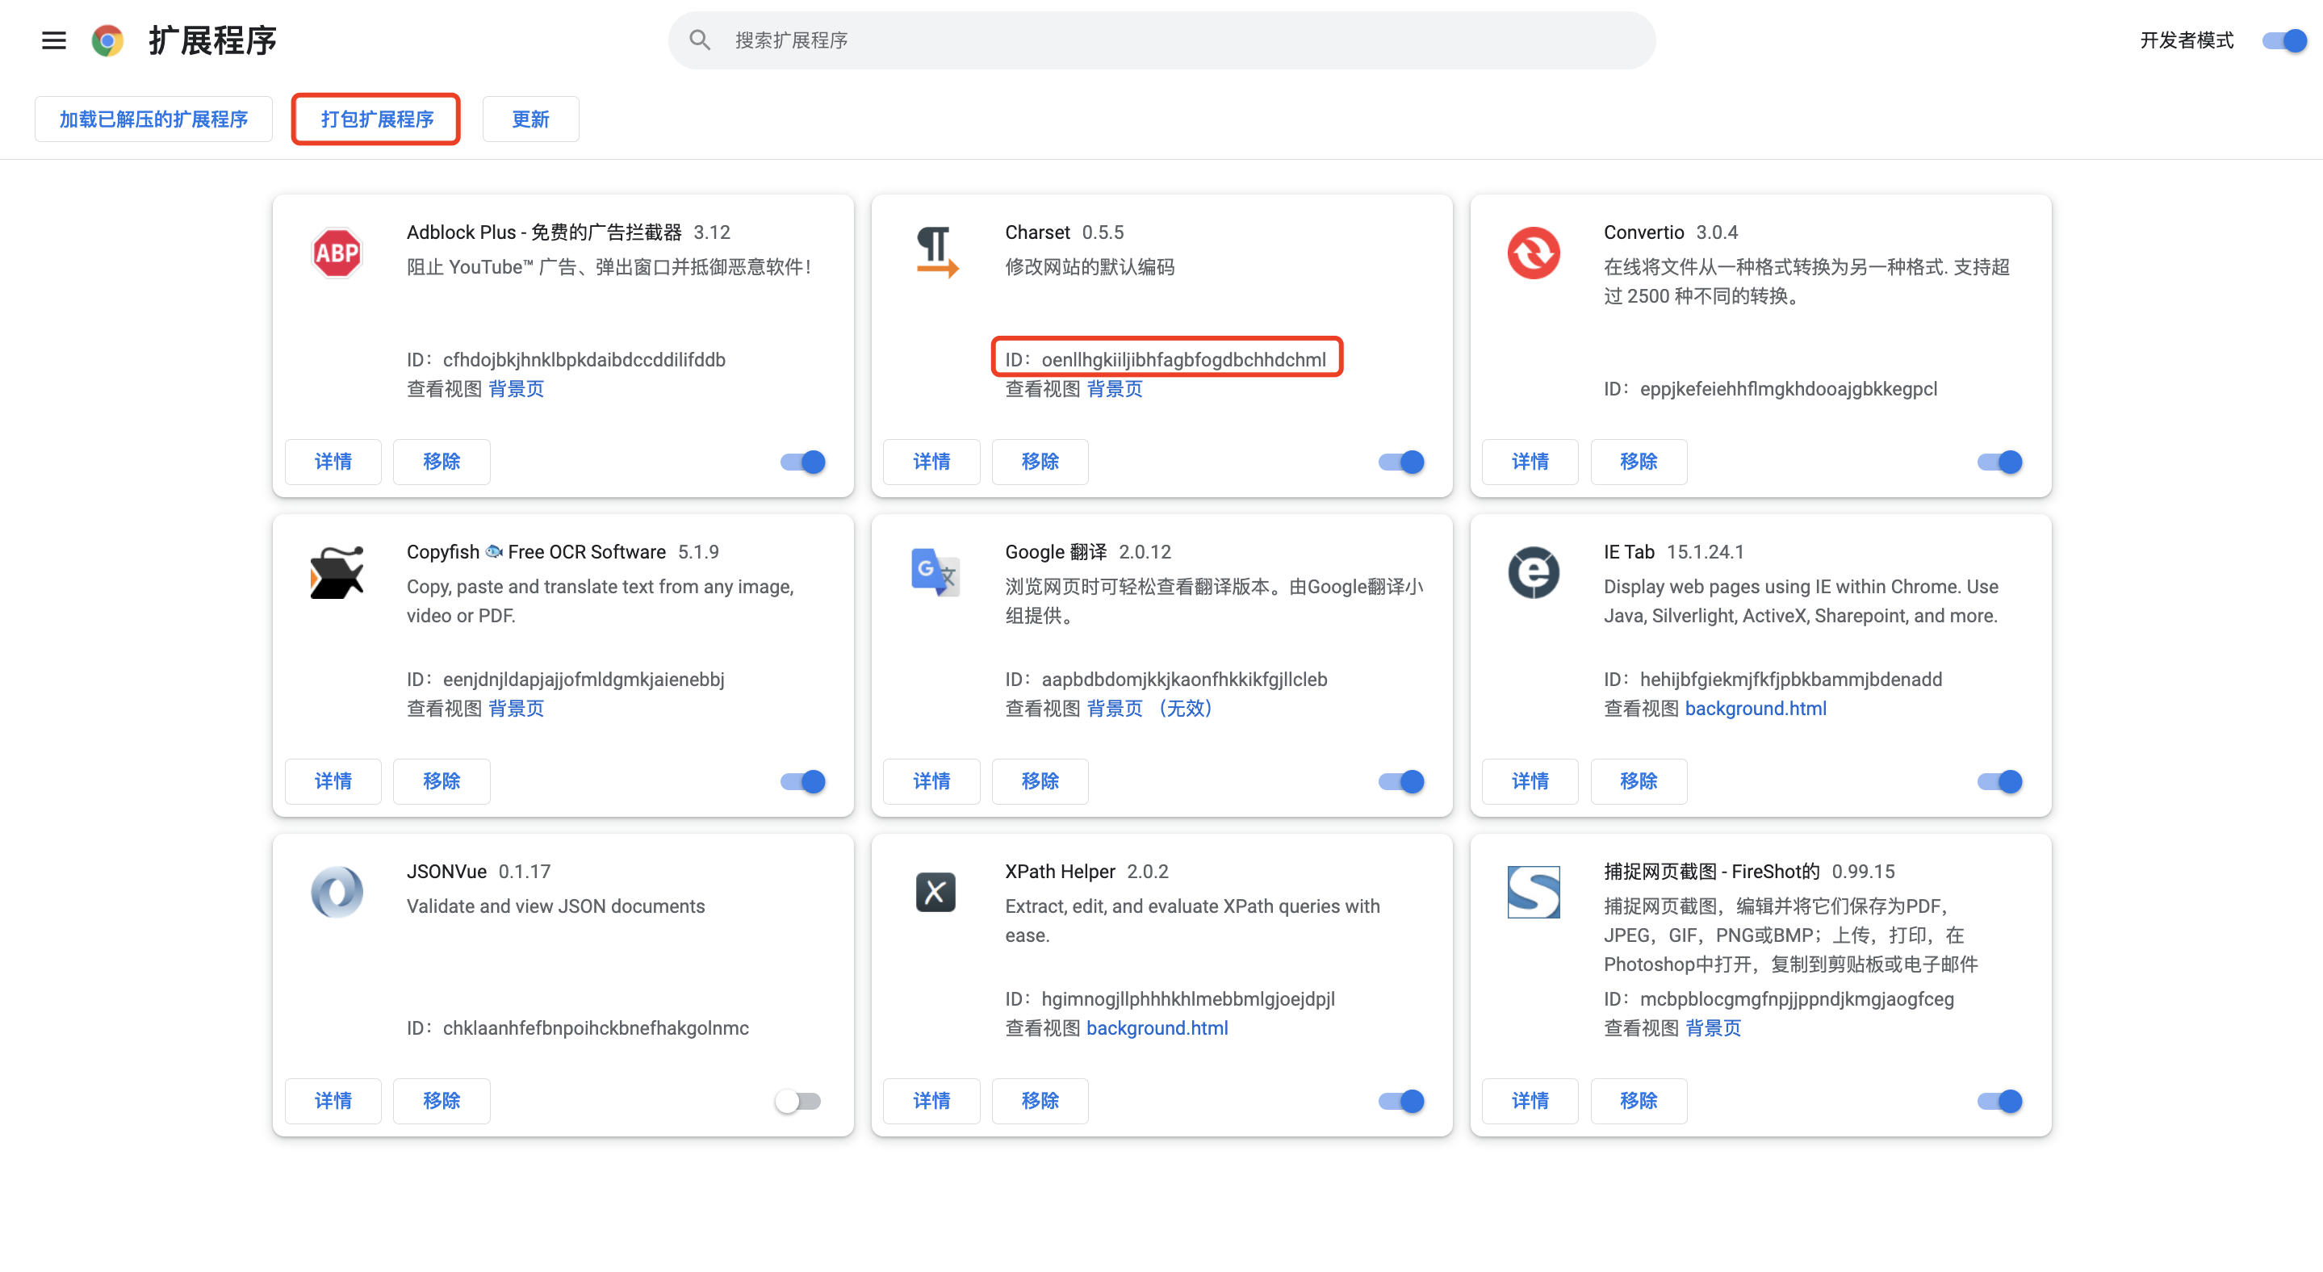The width and height of the screenshot is (2323, 1272).
Task: Enable the JSONVue extension toggle
Action: tap(798, 1101)
